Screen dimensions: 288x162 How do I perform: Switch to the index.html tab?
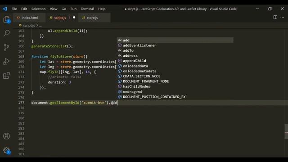(29, 18)
